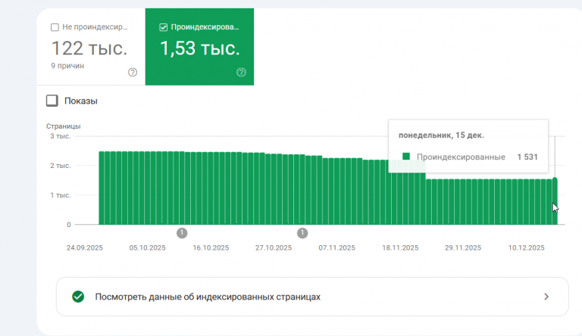Click the green checkmark icon near Посмотреть данные
This screenshot has width=582, height=336.
tap(78, 297)
